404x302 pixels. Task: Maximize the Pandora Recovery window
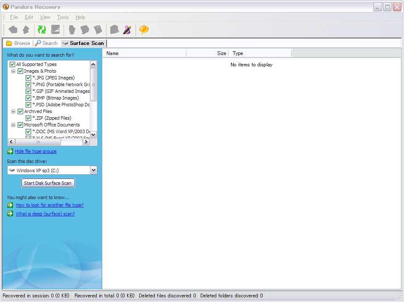387,7
